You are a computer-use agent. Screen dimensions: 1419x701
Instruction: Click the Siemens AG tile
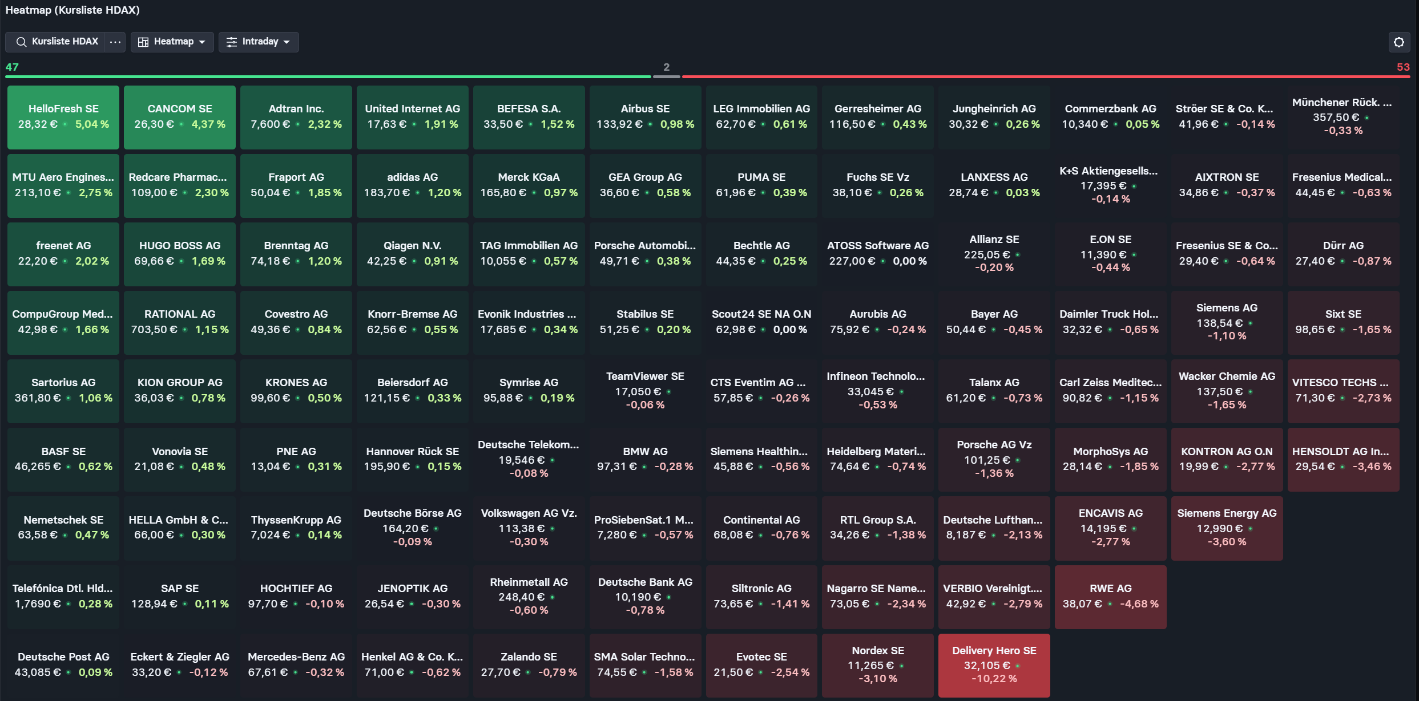[x=1227, y=322]
